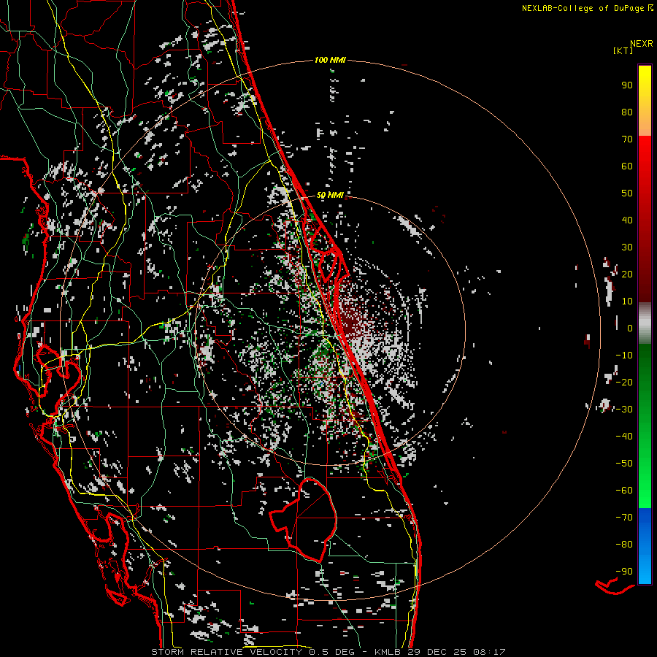Screen dimensions: 657x657
Task: Click the gray zero-velocity band on the scale
Action: tap(645, 323)
